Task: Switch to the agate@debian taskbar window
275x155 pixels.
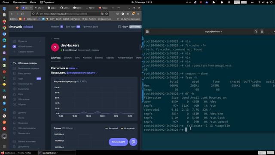Action: point(57,153)
